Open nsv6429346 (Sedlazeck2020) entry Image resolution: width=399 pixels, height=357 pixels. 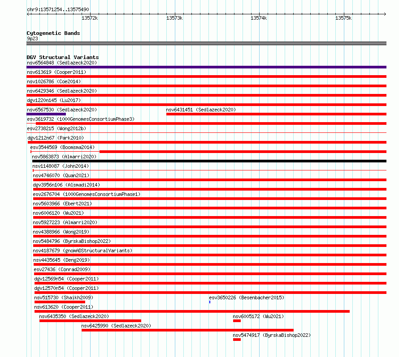[x=62, y=91]
